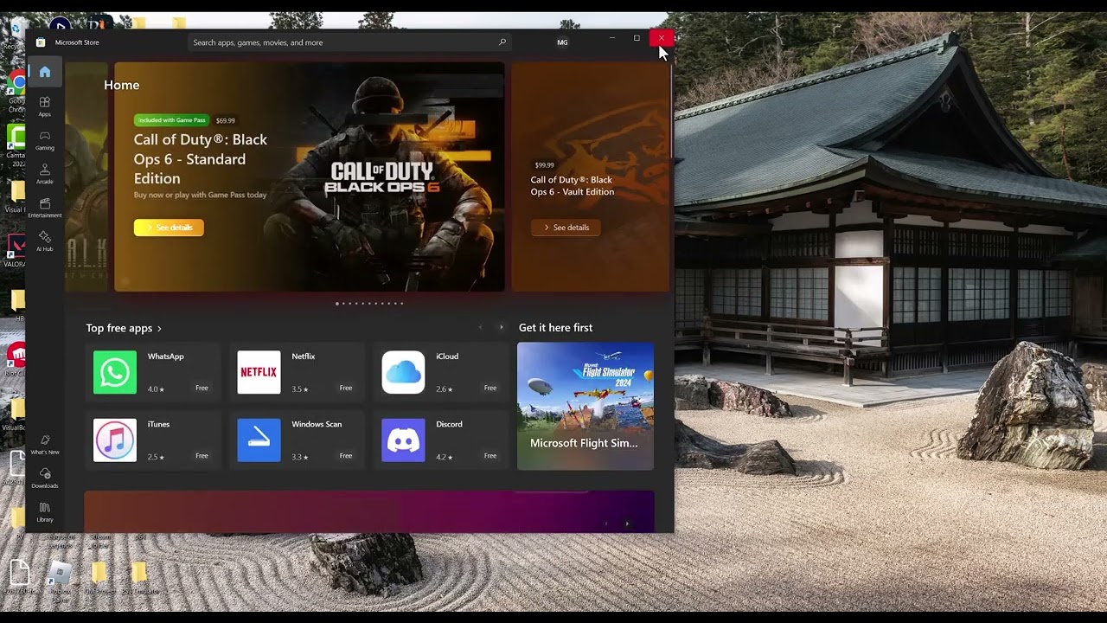Image resolution: width=1107 pixels, height=623 pixels.
Task: Open the Downloads page
Action: pyautogui.click(x=45, y=478)
